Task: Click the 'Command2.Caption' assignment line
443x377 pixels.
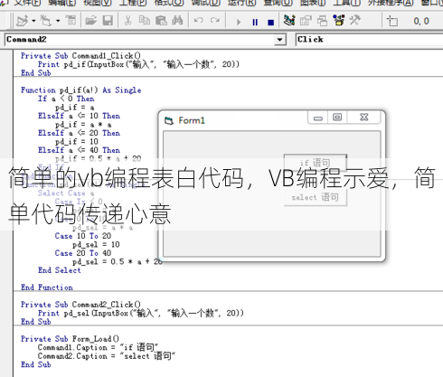Action: [107, 356]
